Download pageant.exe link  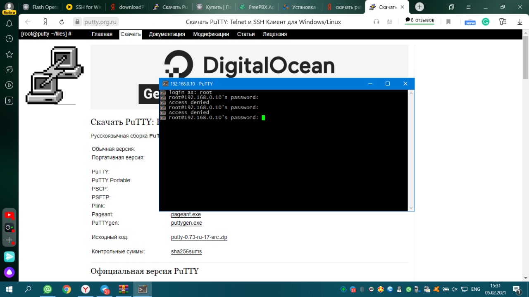186,214
